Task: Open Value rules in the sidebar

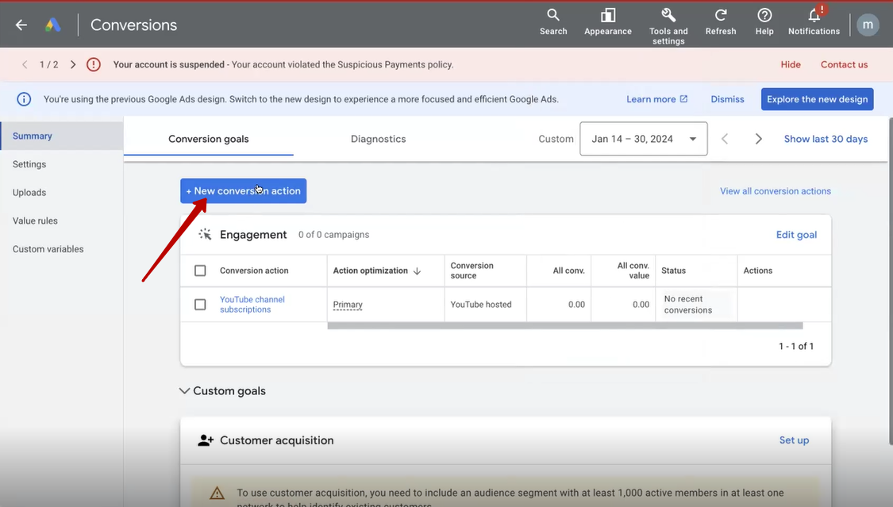Action: click(x=35, y=221)
